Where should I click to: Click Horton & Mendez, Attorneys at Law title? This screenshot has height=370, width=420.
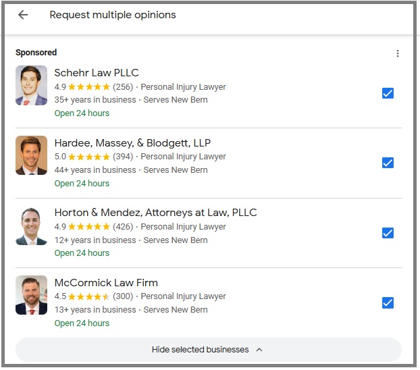tap(155, 213)
